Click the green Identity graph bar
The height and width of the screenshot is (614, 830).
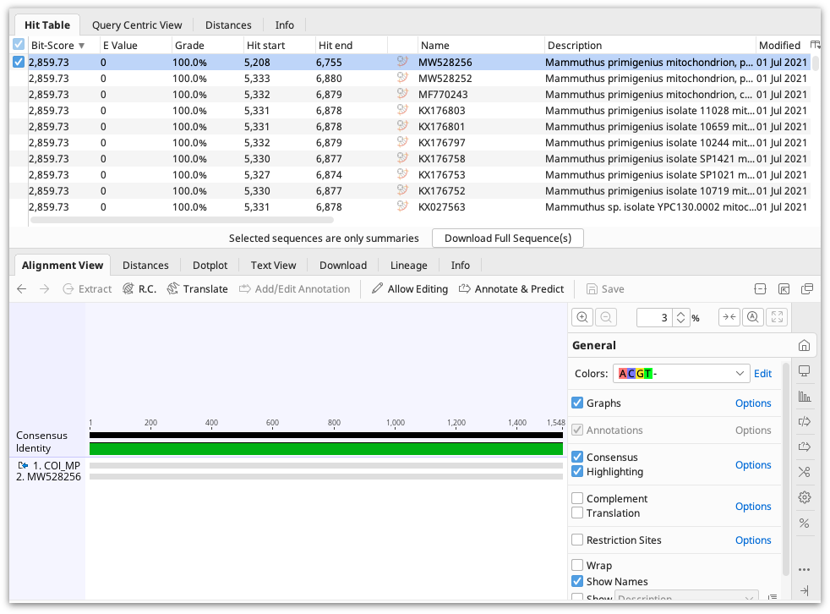coord(326,449)
